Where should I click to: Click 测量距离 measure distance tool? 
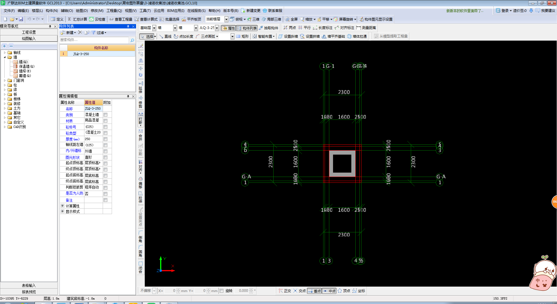pos(366,28)
